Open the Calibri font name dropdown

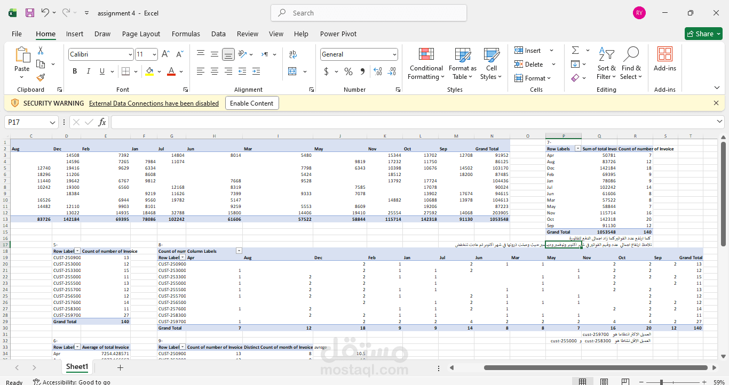coord(130,54)
